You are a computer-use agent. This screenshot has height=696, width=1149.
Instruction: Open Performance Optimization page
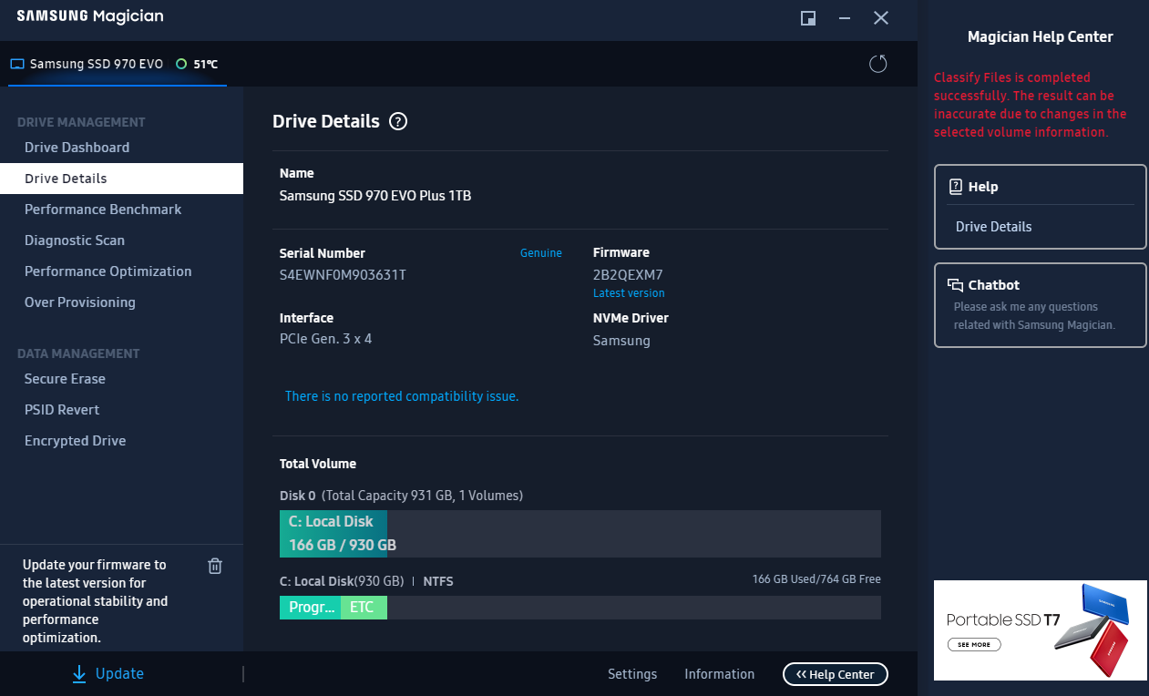[108, 271]
